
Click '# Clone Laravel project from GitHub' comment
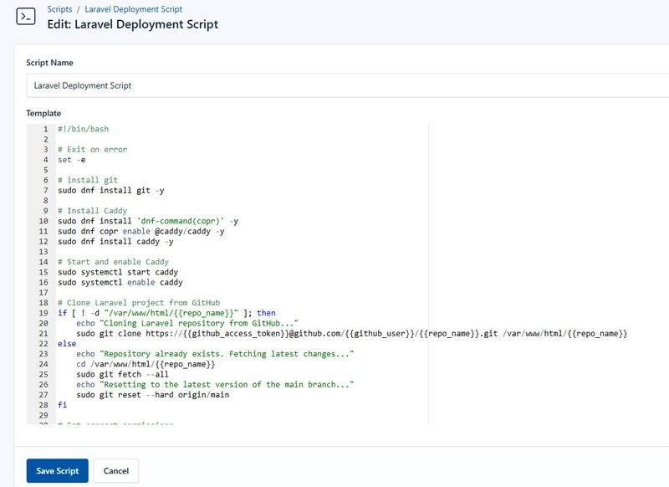coord(139,303)
